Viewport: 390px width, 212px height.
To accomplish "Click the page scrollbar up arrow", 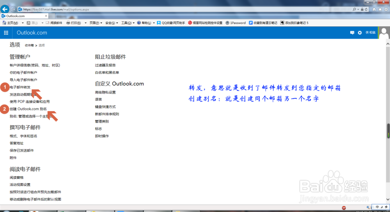I will [x=388, y=44].
